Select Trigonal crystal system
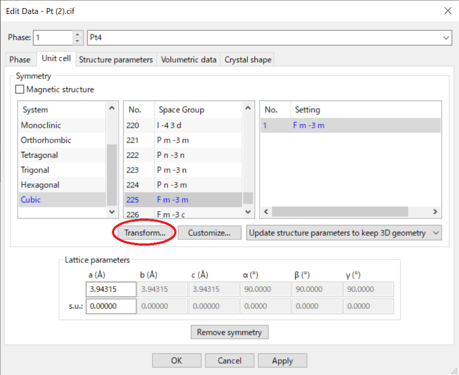 coord(62,170)
